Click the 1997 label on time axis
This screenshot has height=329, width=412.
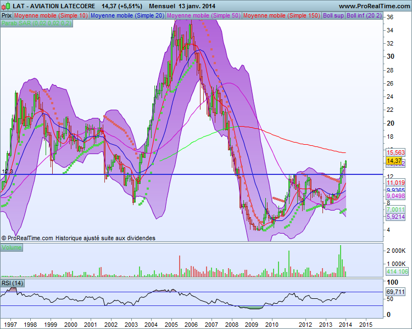pos(10,325)
